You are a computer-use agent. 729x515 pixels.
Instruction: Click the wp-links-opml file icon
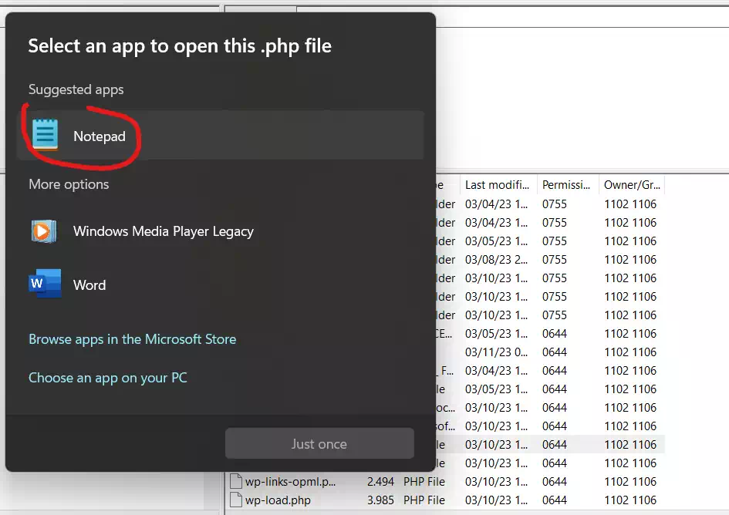(236, 482)
